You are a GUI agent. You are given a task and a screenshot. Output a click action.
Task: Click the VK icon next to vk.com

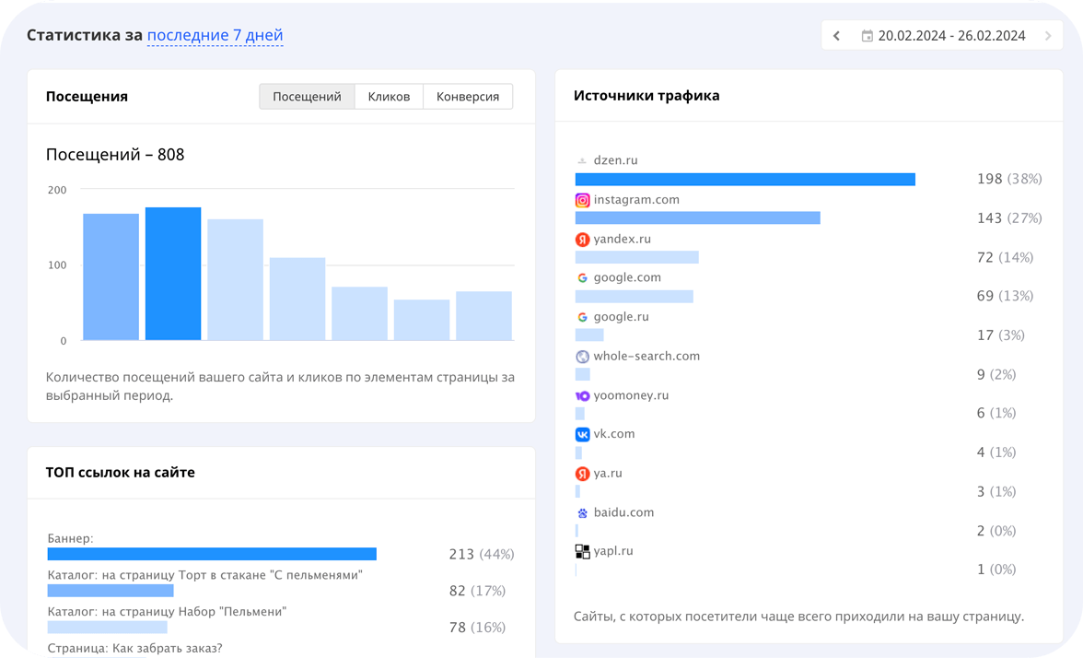point(582,434)
